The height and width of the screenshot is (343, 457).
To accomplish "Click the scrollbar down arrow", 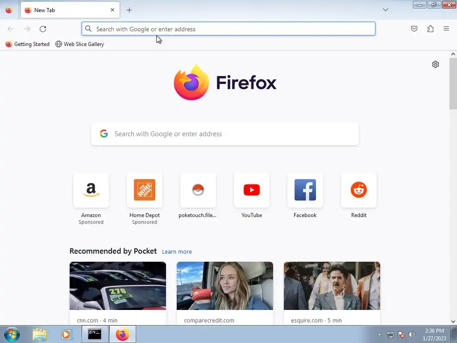I will click(x=453, y=322).
